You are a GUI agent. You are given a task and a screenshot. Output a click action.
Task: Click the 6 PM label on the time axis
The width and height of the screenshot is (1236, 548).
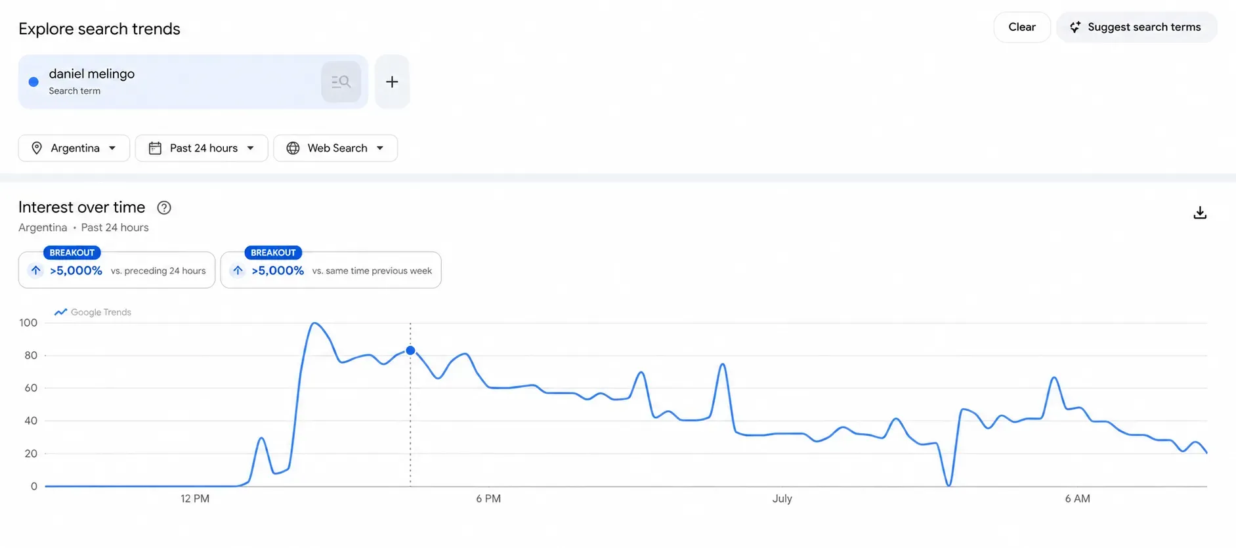point(488,499)
